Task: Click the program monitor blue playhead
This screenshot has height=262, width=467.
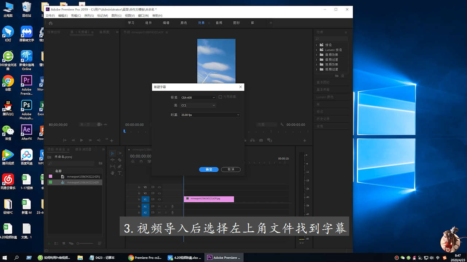Action: (x=124, y=131)
